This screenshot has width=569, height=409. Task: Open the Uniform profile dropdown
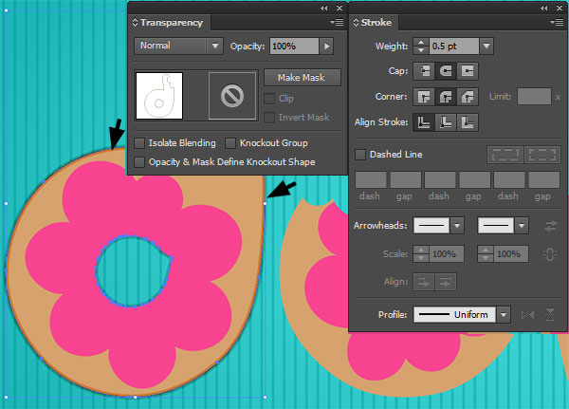tap(504, 314)
